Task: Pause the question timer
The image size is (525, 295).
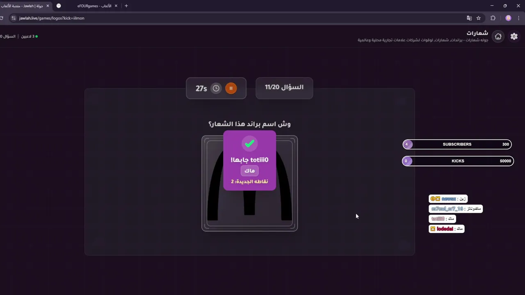Action: [x=231, y=88]
